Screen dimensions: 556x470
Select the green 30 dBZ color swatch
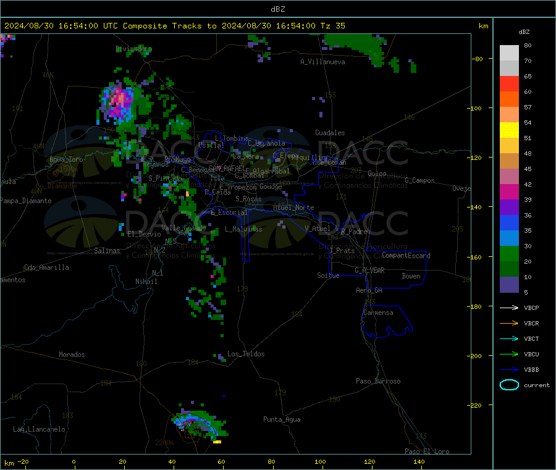pyautogui.click(x=509, y=253)
